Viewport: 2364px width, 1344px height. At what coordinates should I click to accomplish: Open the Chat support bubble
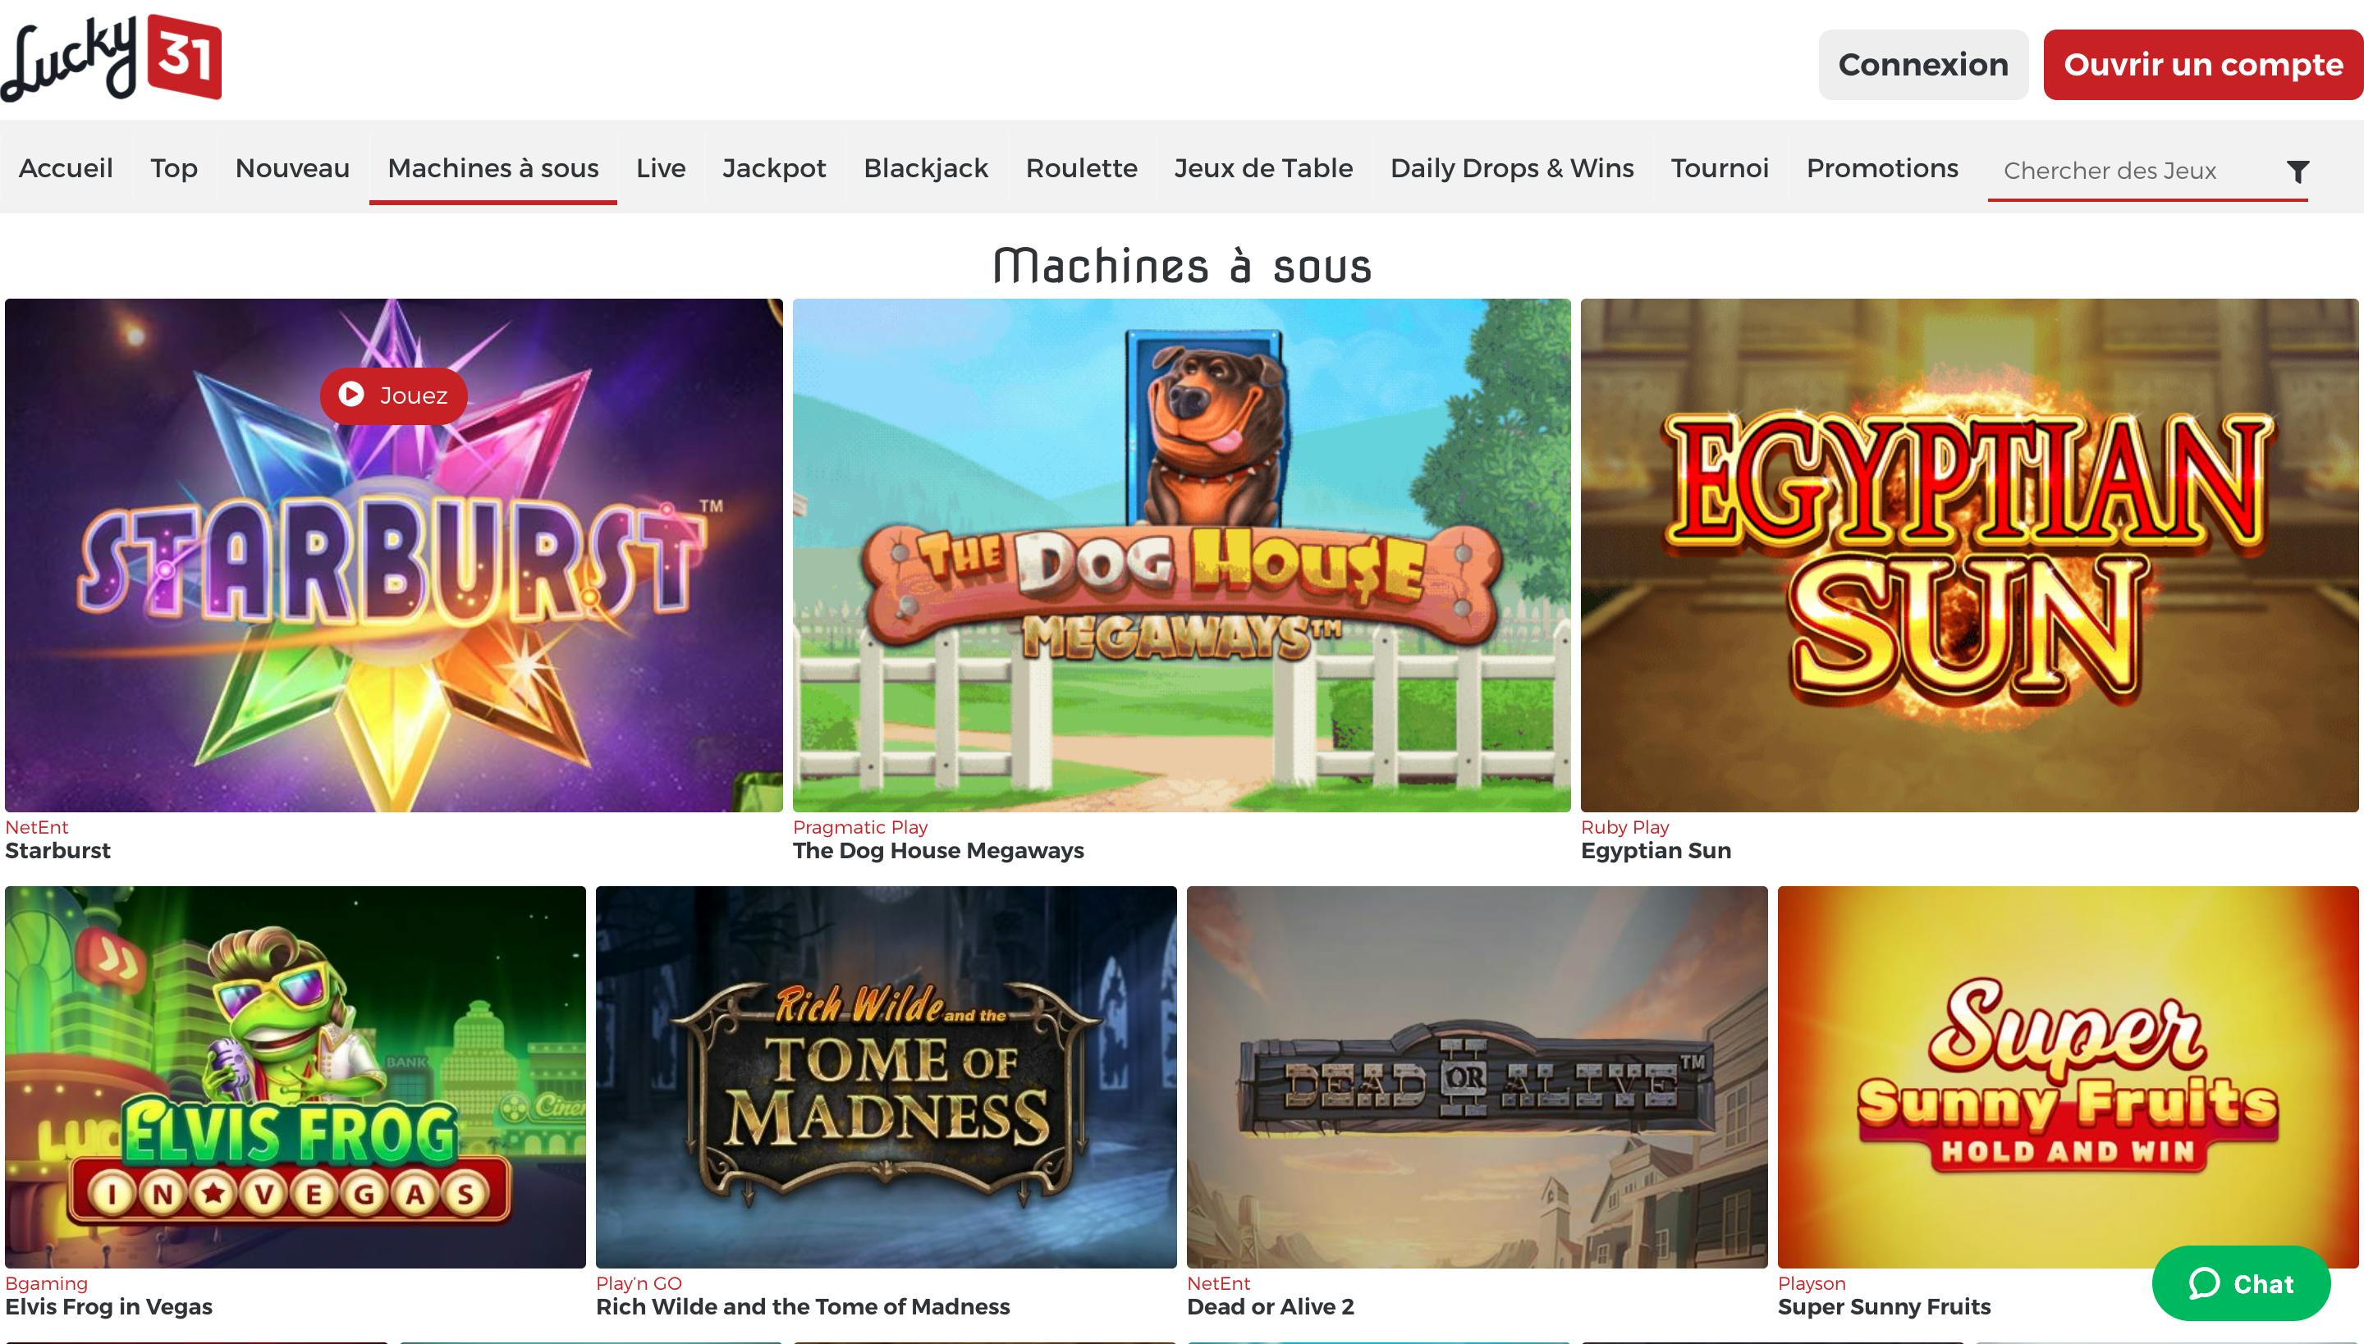[x=2241, y=1283]
